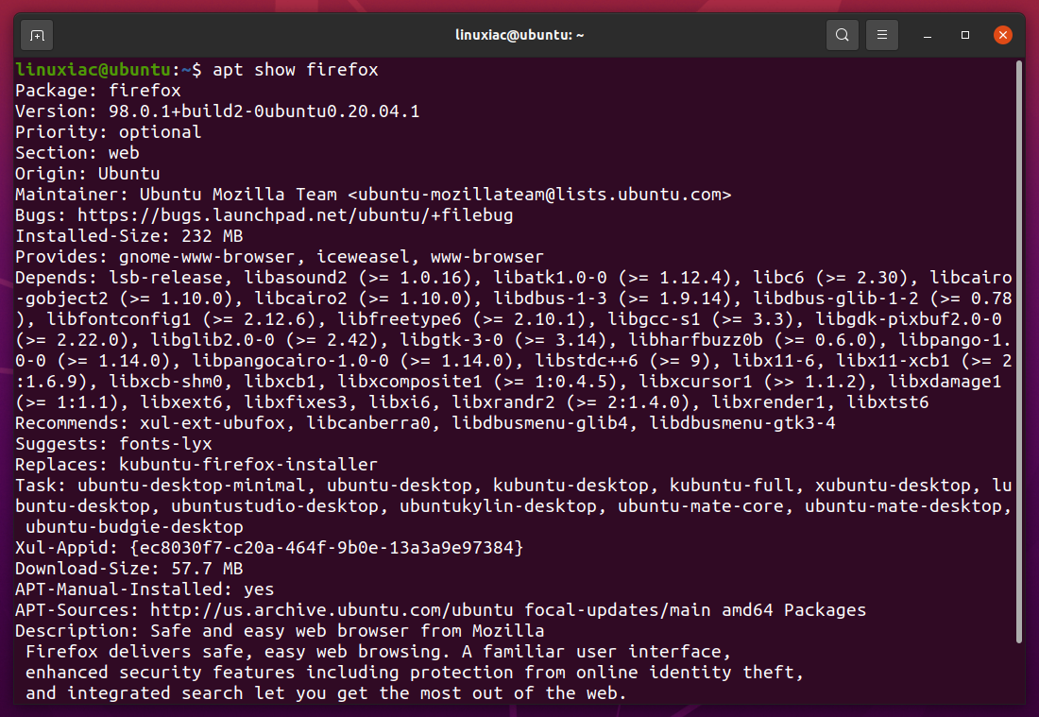Click the Version 98.0.1 line
Viewport: 1039px width, 717px height.
click(217, 111)
